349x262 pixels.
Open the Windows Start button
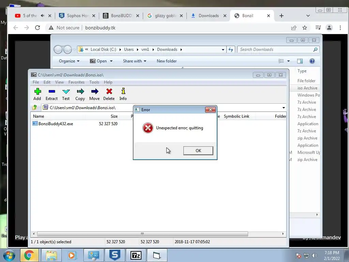[x=9, y=255]
